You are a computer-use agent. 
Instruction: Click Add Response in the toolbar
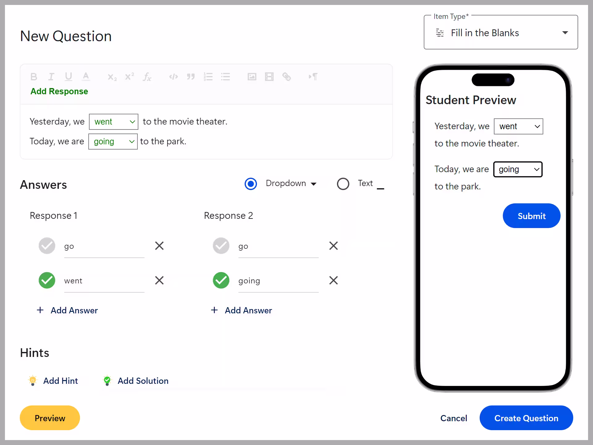pyautogui.click(x=59, y=91)
